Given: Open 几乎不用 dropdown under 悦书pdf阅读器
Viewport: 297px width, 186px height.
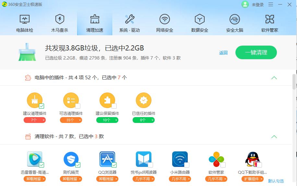Looking at the screenshot, I should [144, 179].
